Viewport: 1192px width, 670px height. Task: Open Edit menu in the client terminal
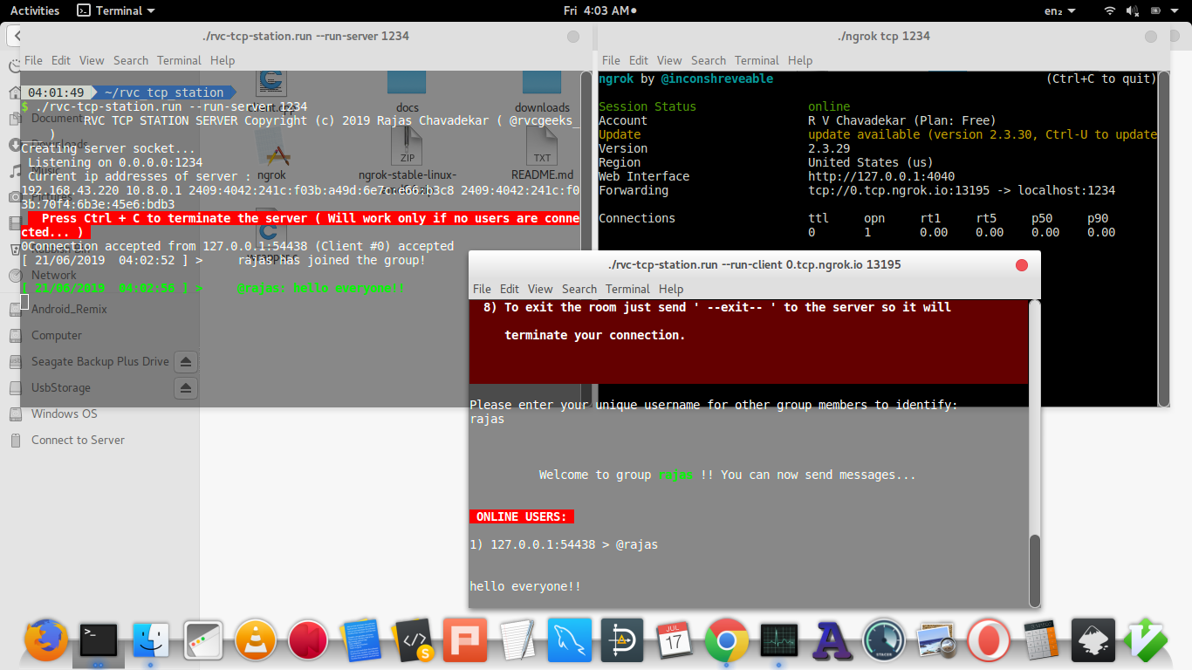tap(510, 289)
